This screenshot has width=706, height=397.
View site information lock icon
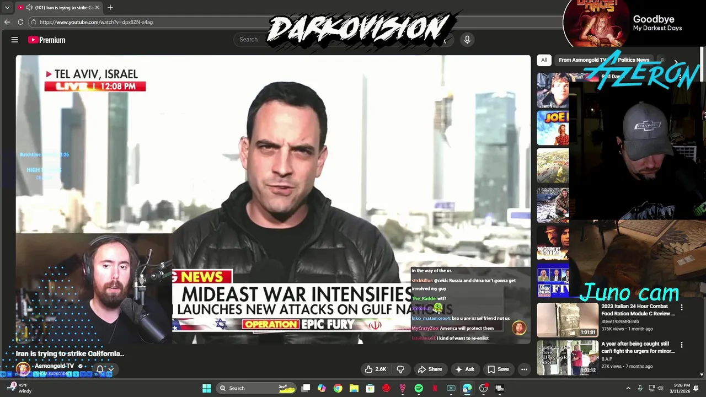(x=34, y=22)
